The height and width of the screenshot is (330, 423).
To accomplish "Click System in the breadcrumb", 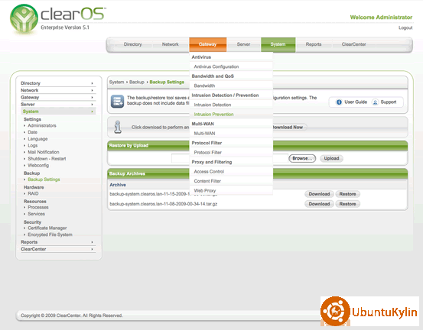I will [116, 82].
